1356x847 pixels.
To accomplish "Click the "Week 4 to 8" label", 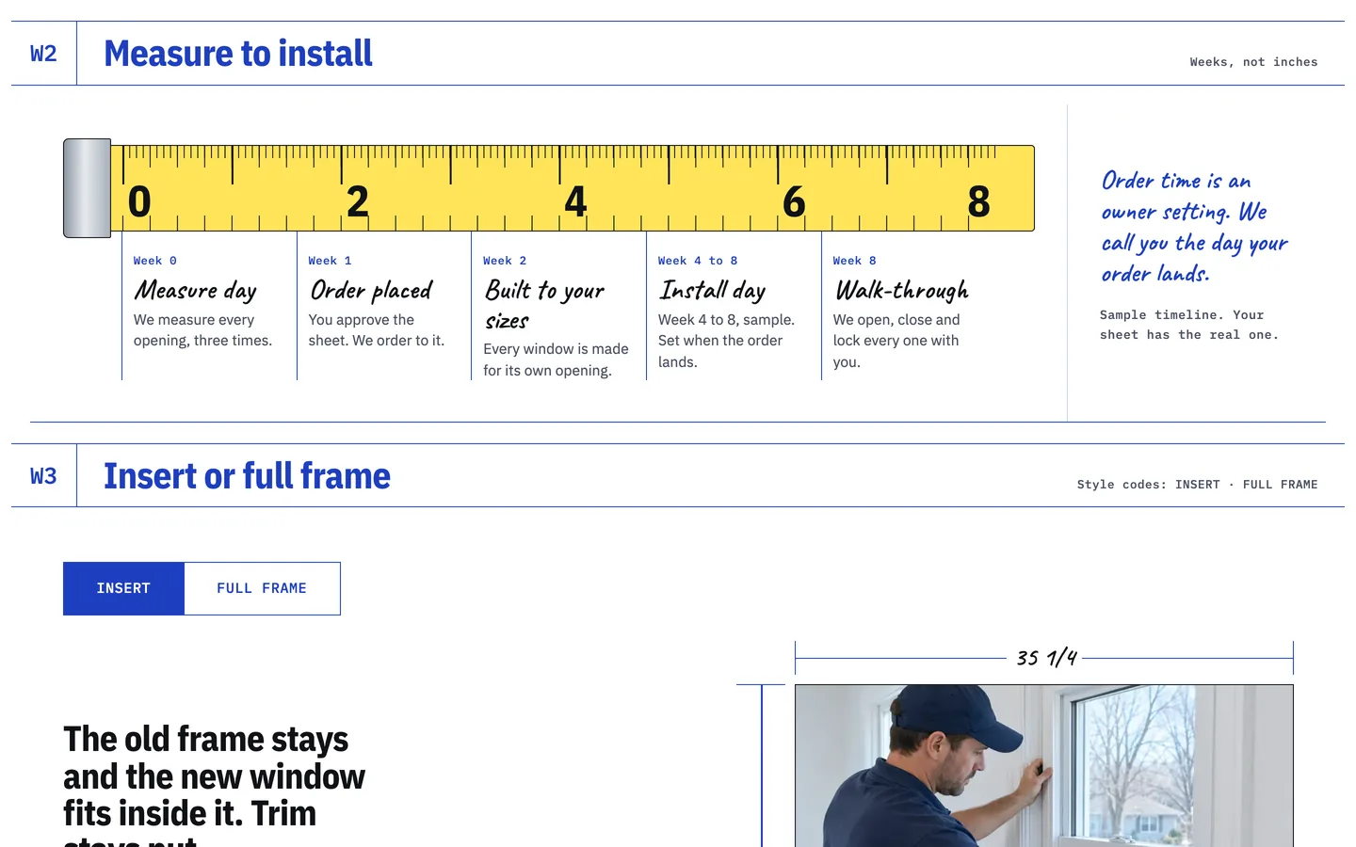I will (698, 261).
